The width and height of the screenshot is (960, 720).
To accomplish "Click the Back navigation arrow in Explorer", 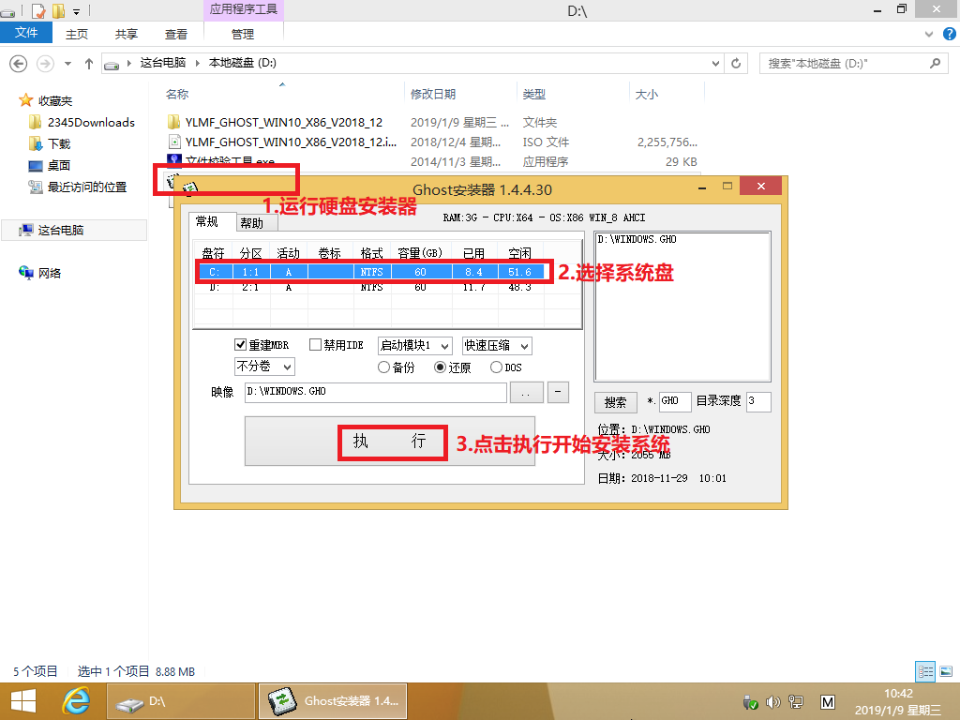I will pos(19,63).
